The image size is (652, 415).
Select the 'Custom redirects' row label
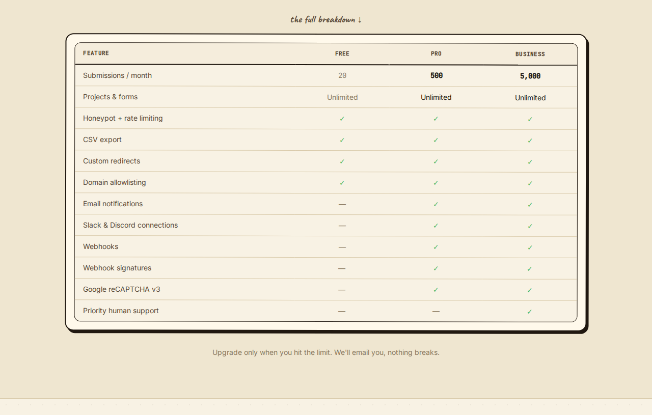tap(112, 161)
